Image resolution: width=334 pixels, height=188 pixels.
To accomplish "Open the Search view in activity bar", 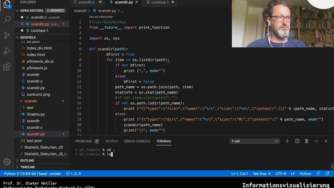I will [x=7, y=19].
